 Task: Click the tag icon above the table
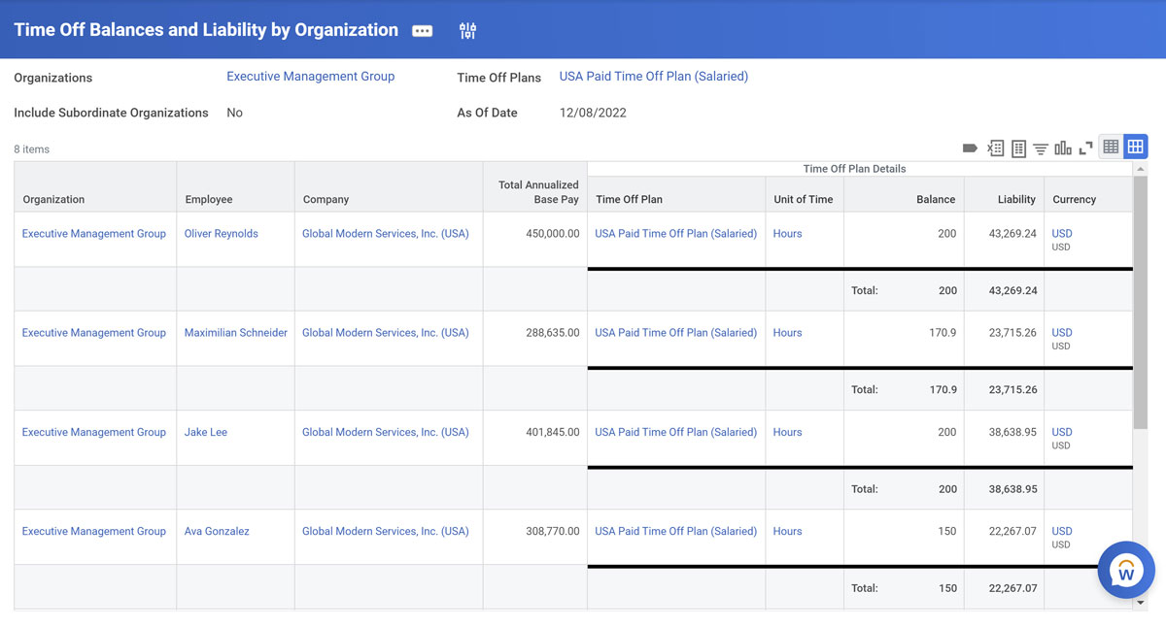coord(970,148)
